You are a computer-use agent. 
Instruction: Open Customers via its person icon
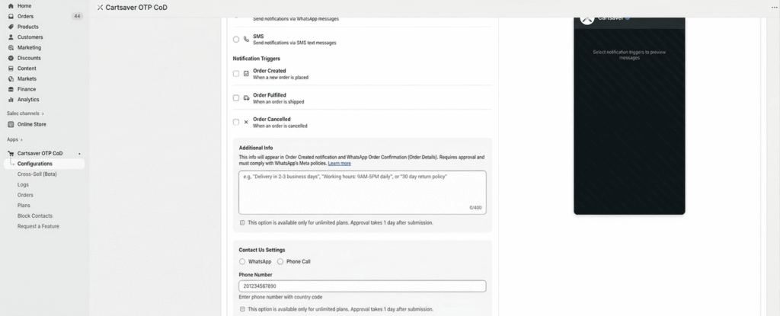point(11,37)
